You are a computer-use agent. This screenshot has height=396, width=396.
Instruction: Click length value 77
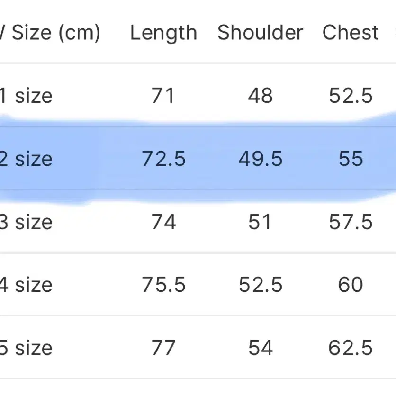point(163,348)
